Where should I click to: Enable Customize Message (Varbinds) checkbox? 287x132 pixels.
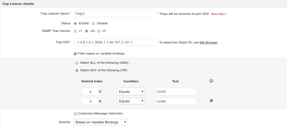point(75,113)
